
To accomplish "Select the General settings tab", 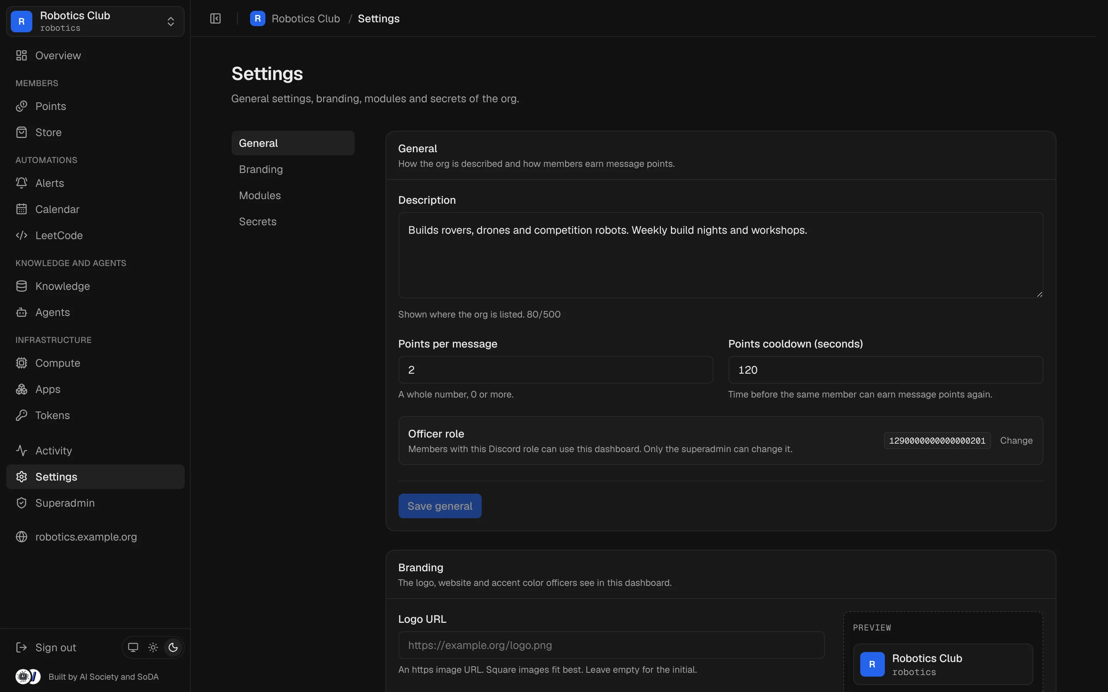I will coord(293,143).
